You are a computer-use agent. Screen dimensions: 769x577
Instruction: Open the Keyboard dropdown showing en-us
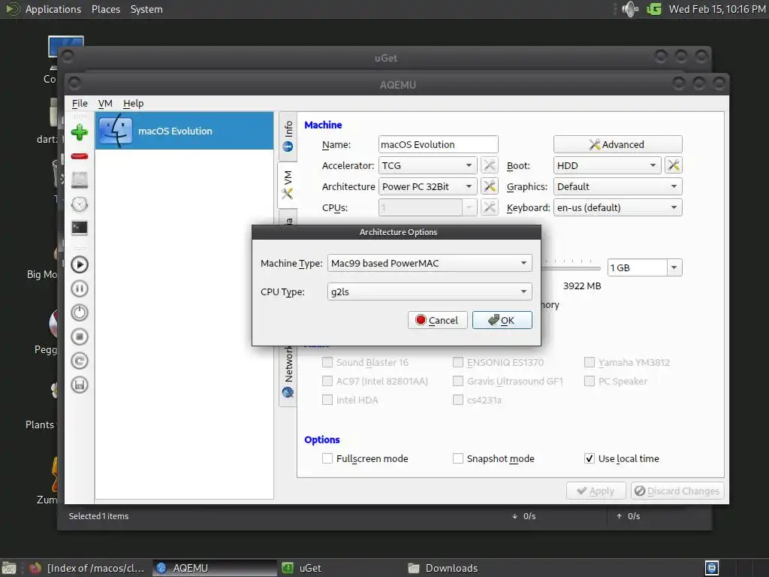point(618,207)
